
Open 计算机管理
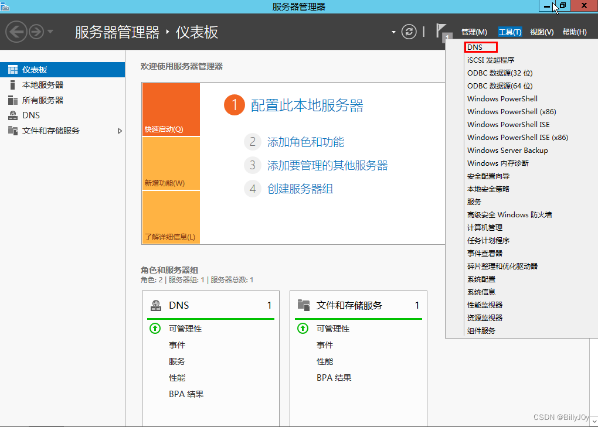485,228
